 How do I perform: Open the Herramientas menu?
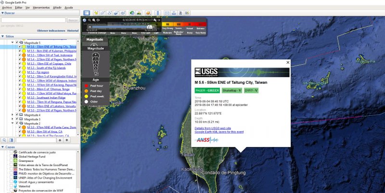click(41, 8)
